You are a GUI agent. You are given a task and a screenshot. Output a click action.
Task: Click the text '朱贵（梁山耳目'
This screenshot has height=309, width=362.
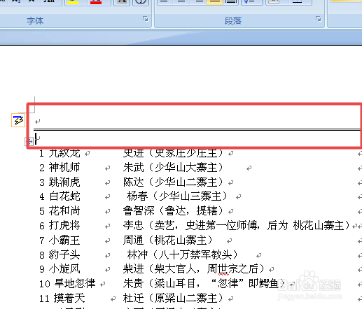[159, 284]
